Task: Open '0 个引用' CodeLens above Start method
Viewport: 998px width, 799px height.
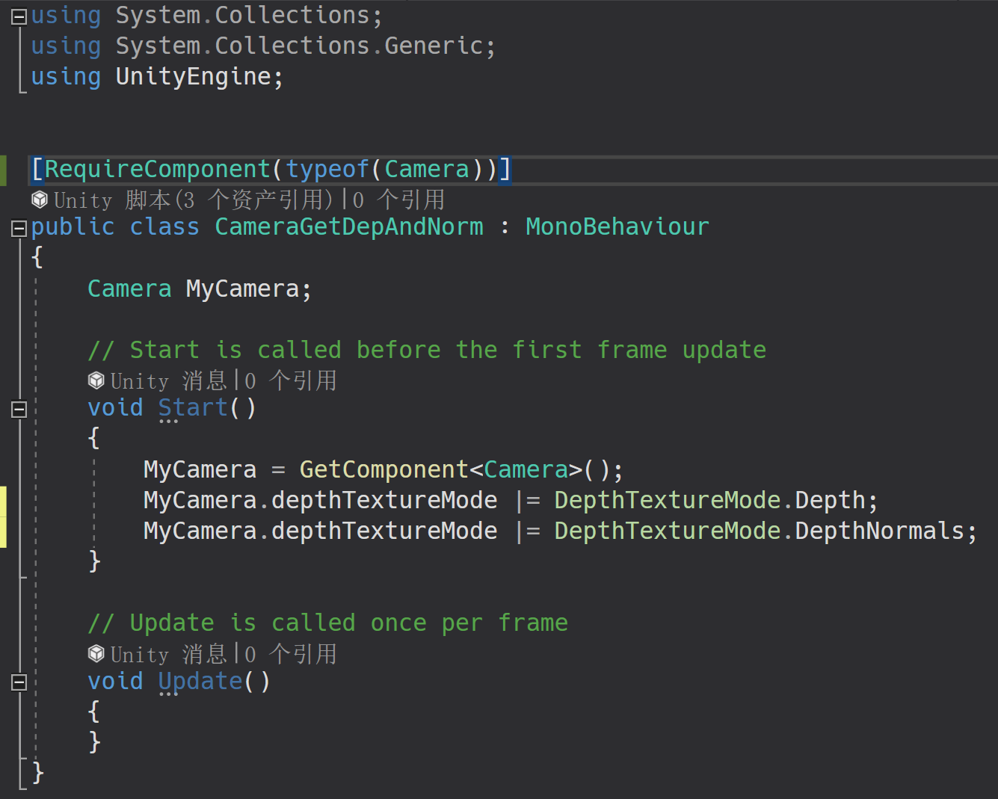Action: click(291, 380)
